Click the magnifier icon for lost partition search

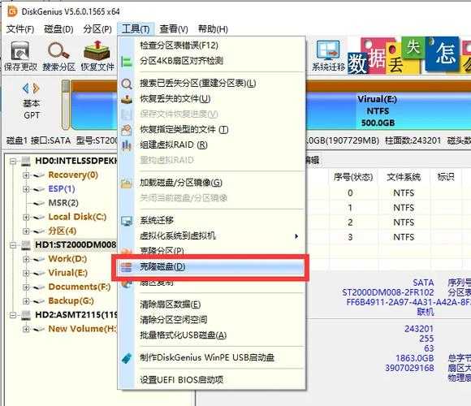(127, 84)
